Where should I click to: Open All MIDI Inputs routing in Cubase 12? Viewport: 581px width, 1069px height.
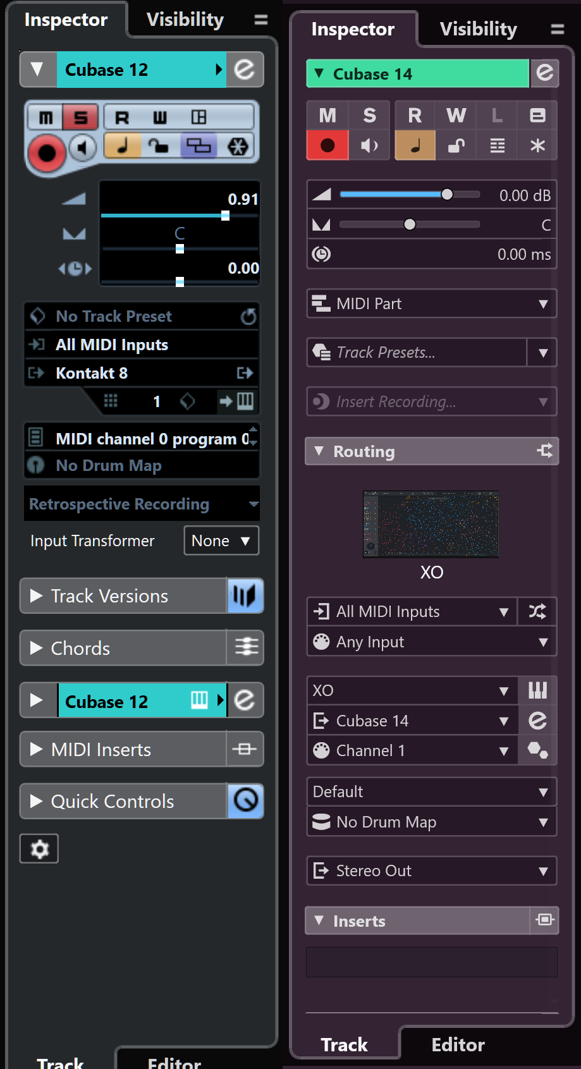click(x=142, y=345)
